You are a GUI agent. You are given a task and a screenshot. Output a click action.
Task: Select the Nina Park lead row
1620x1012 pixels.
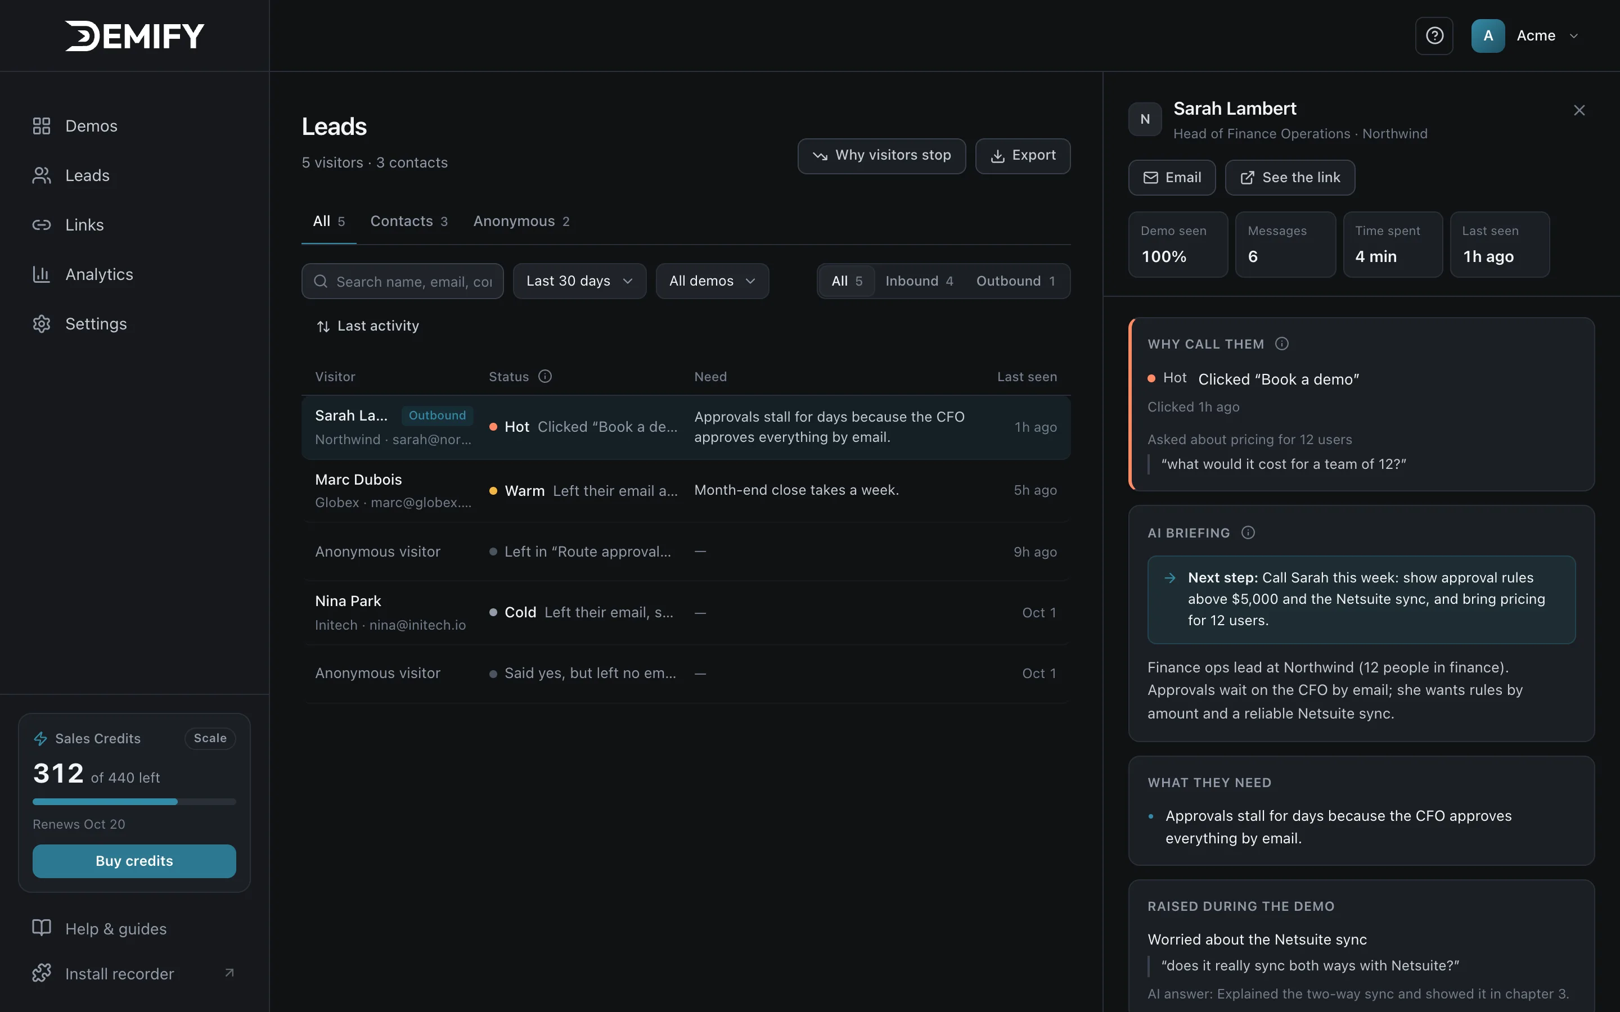(x=686, y=612)
